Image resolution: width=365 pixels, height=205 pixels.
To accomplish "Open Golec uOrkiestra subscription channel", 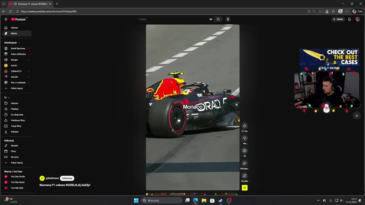I will pos(17,54).
